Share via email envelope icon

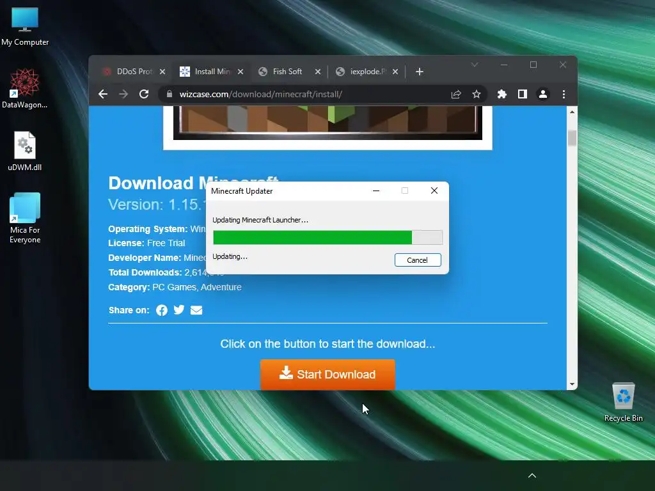[196, 310]
